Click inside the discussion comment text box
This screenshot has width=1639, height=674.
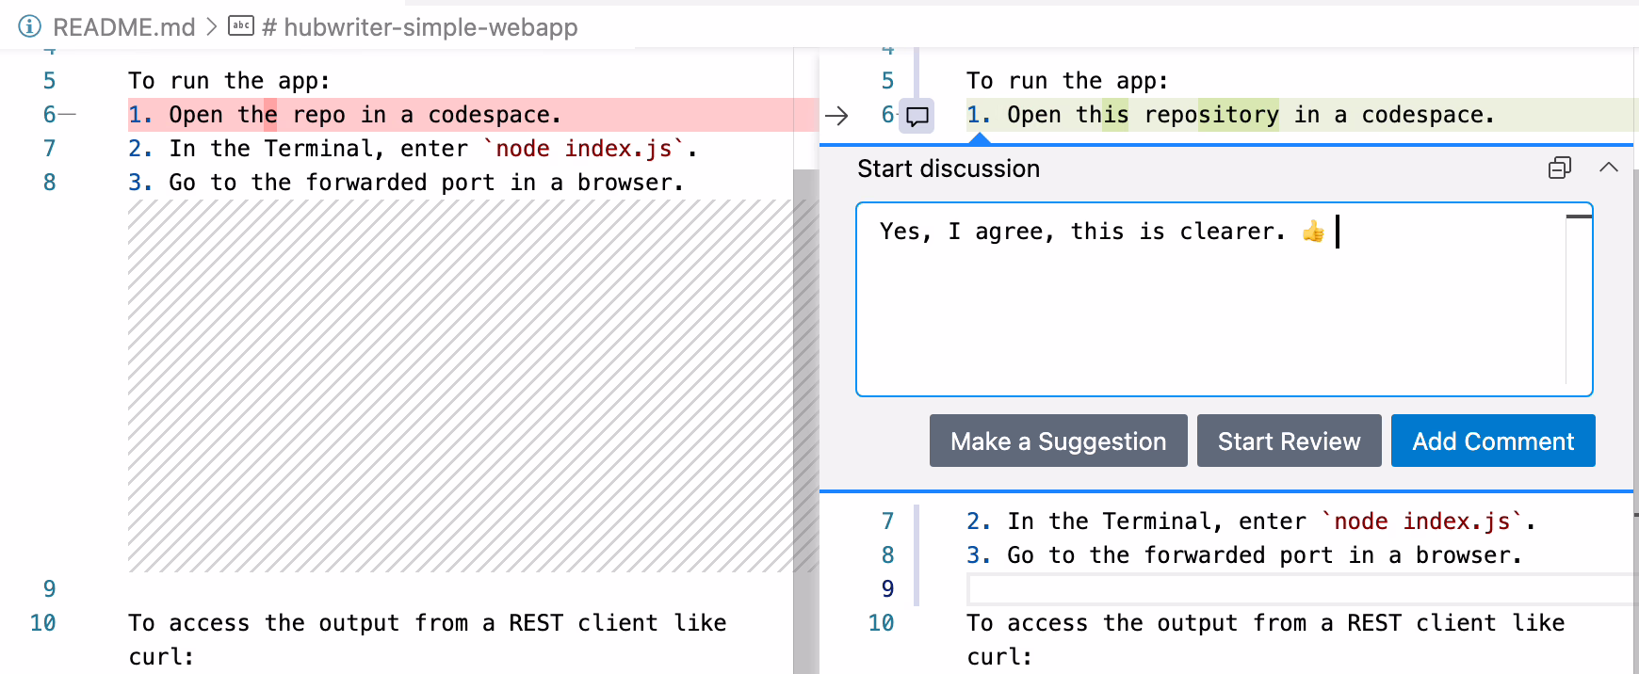[1224, 299]
